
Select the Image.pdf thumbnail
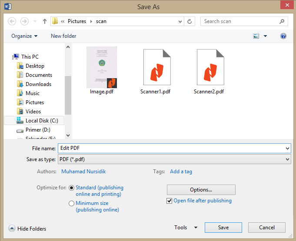[x=102, y=66]
